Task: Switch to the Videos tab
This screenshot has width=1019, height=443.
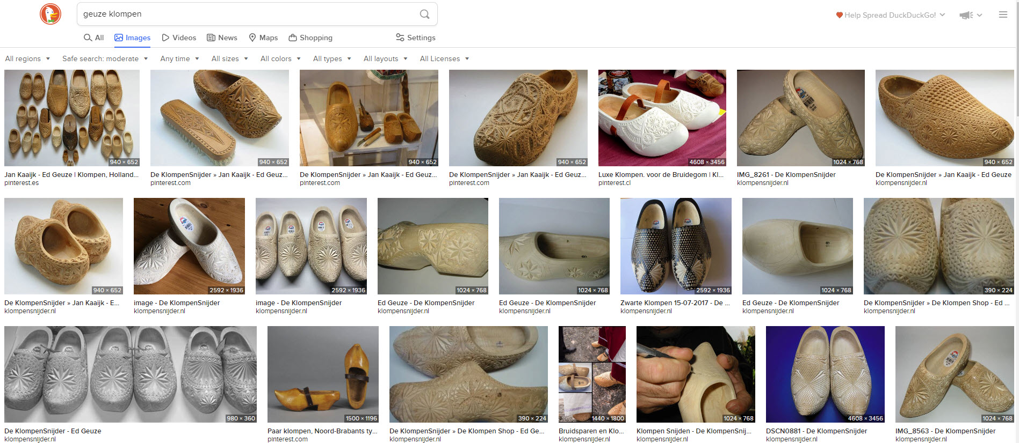Action: pos(179,38)
